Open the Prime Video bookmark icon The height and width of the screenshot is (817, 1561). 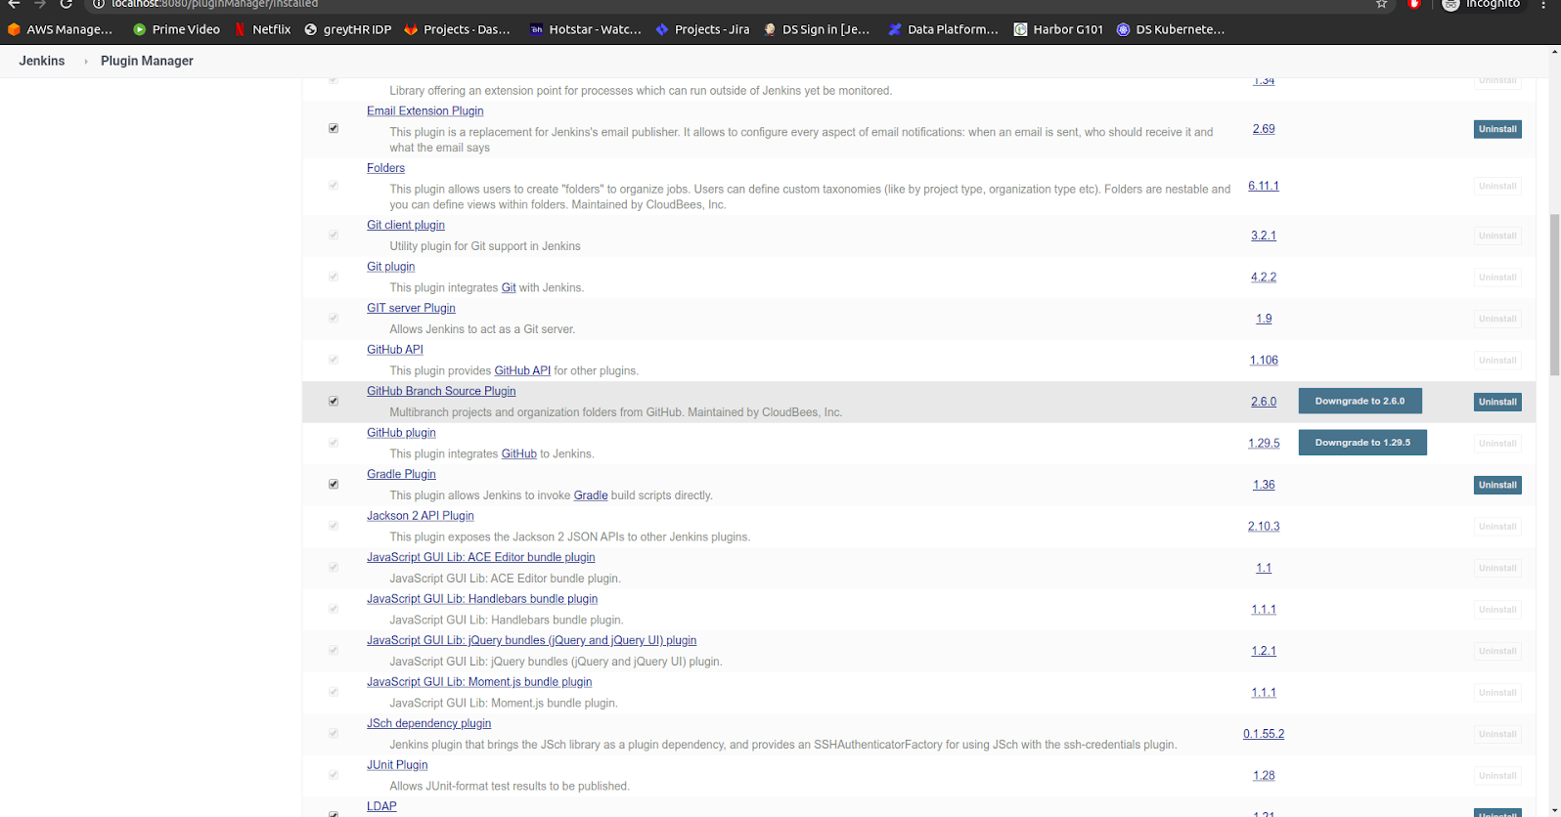coord(139,29)
